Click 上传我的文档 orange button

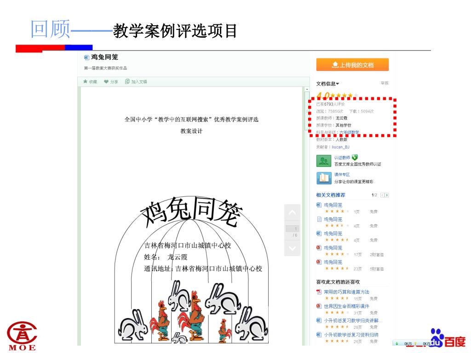coord(352,64)
